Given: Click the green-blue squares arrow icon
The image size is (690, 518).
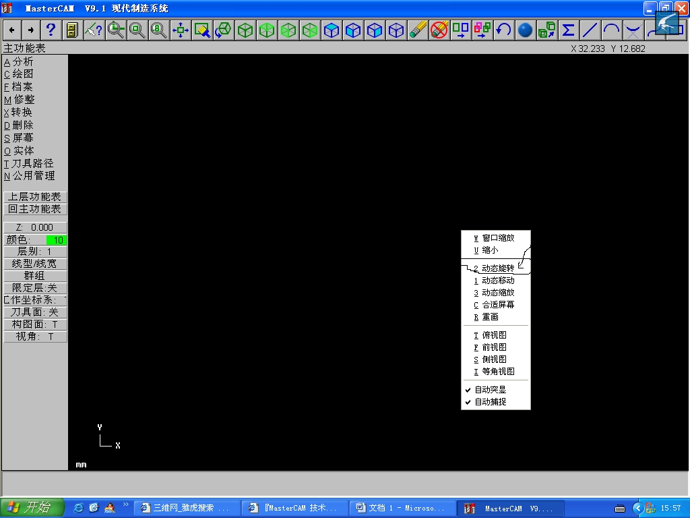Looking at the screenshot, I should point(461,30).
